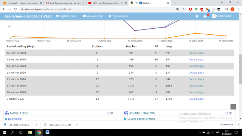Open messages chat bubble icon

pos(205,16)
